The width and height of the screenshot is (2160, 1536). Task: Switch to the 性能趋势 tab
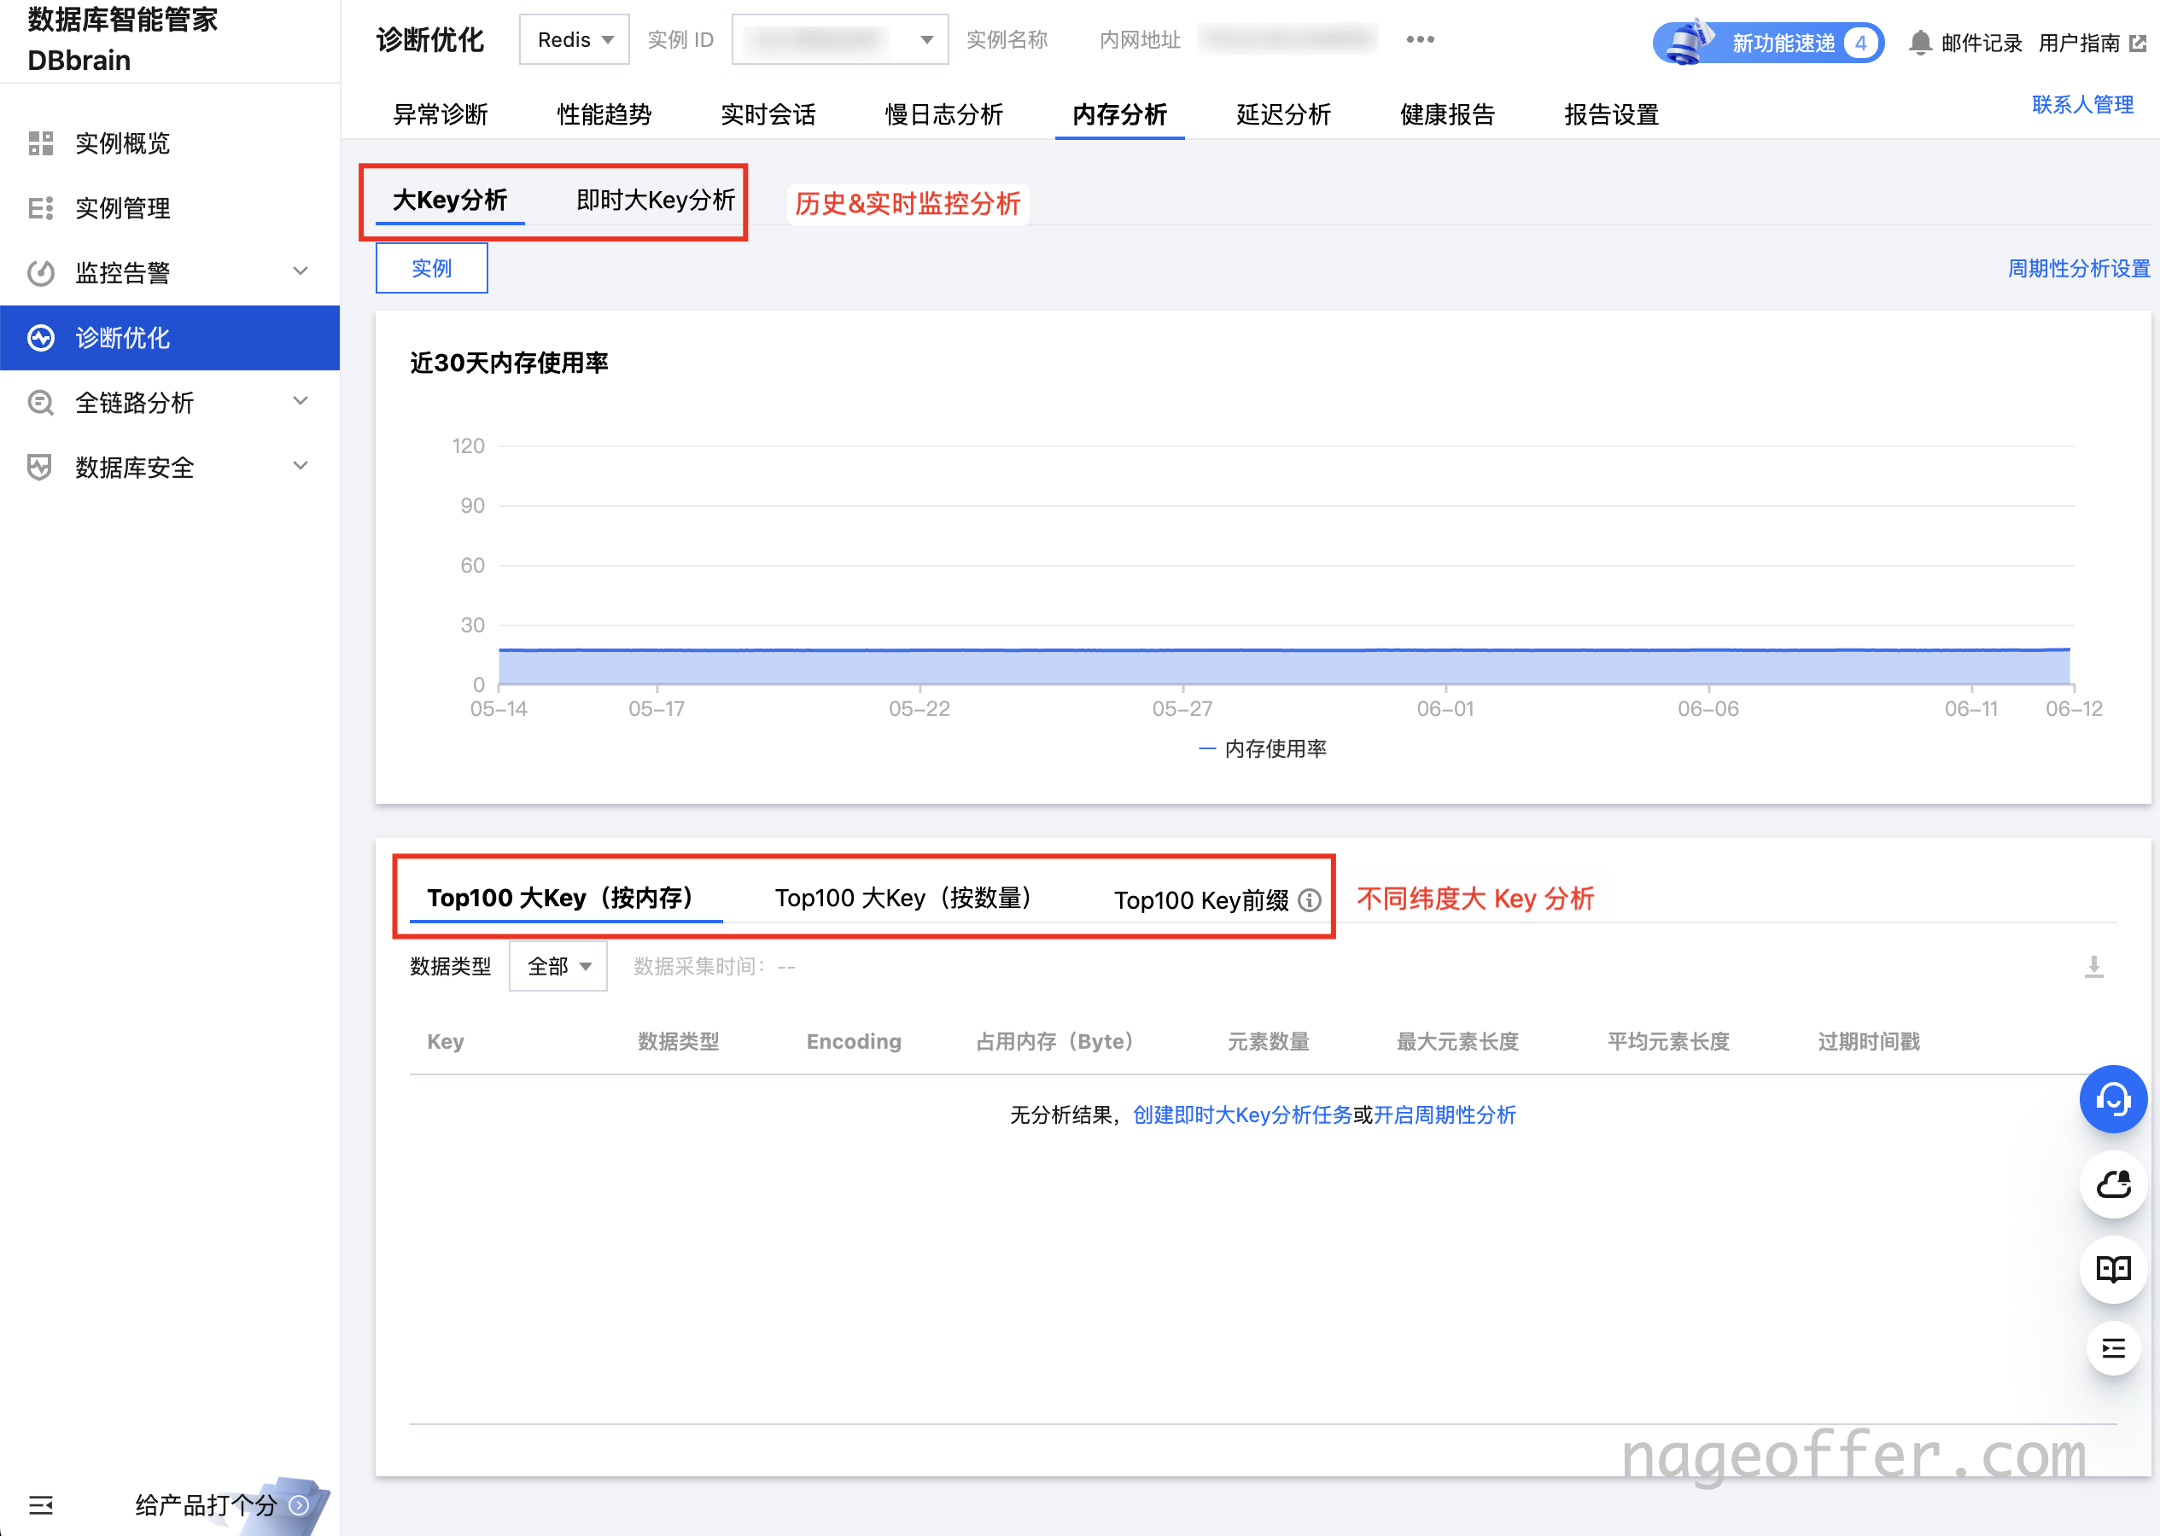pyautogui.click(x=604, y=114)
